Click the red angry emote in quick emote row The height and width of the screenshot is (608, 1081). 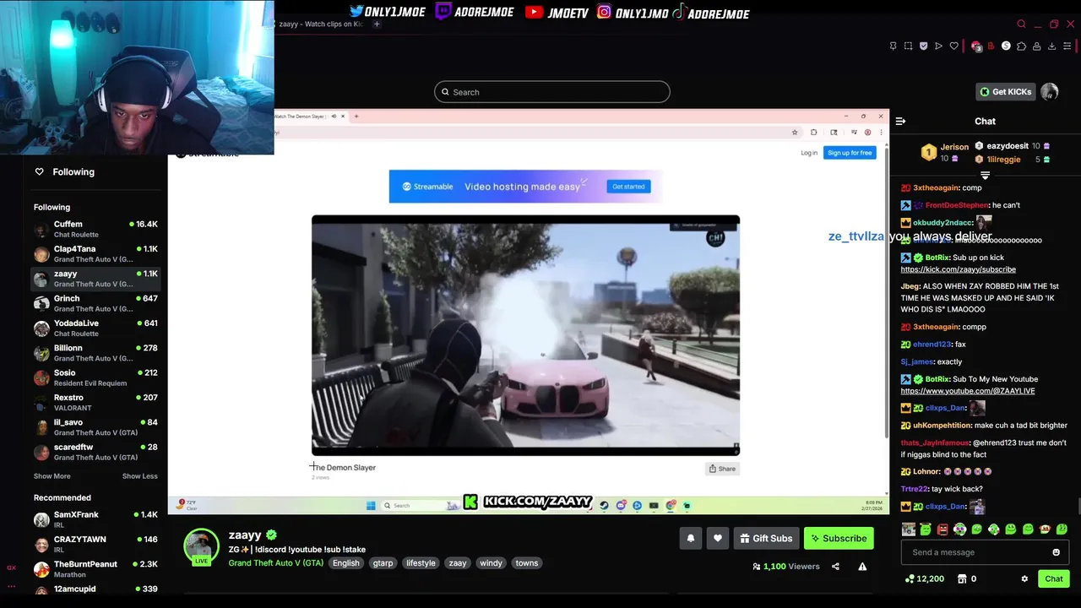[942, 529]
